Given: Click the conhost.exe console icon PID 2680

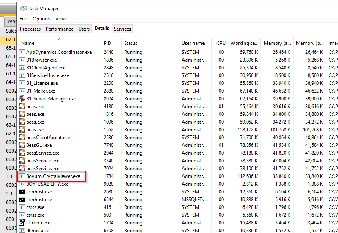Looking at the screenshot, I should (x=22, y=192).
